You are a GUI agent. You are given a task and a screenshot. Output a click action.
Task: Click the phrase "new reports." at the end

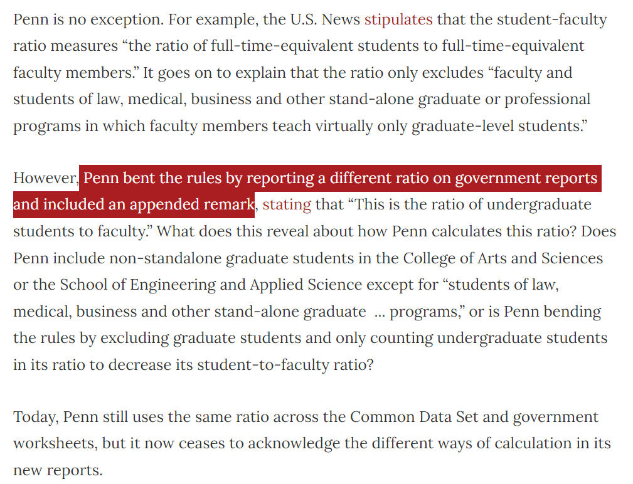point(58,470)
